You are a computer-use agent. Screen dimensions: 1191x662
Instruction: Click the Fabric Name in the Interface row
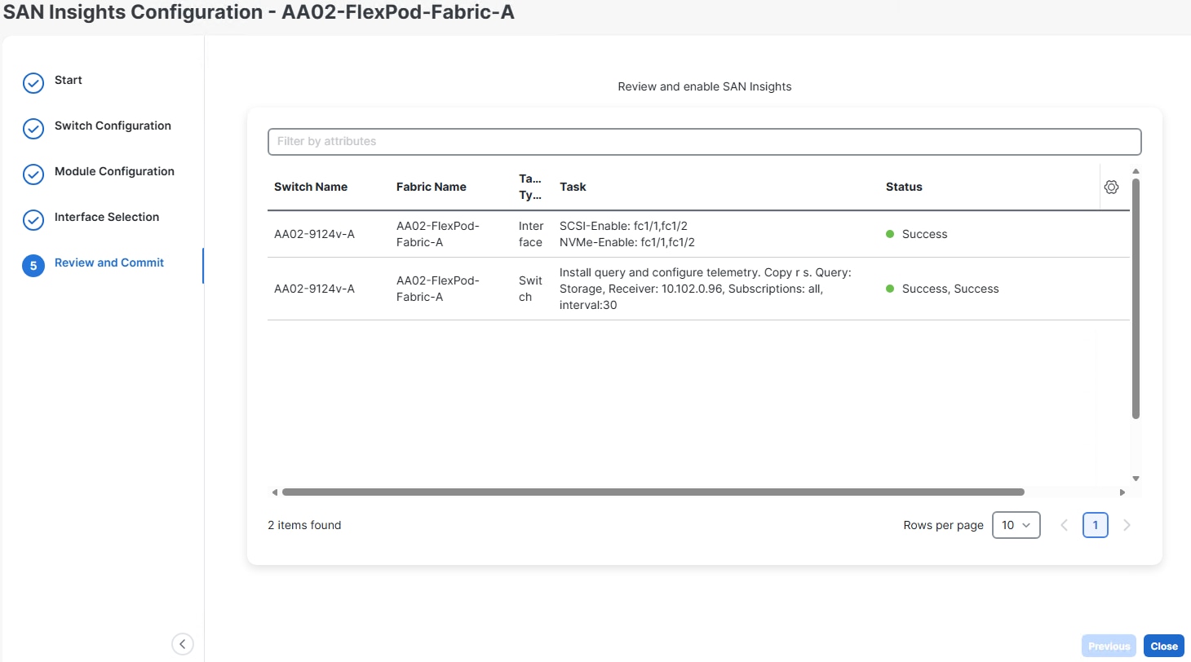[x=438, y=234]
